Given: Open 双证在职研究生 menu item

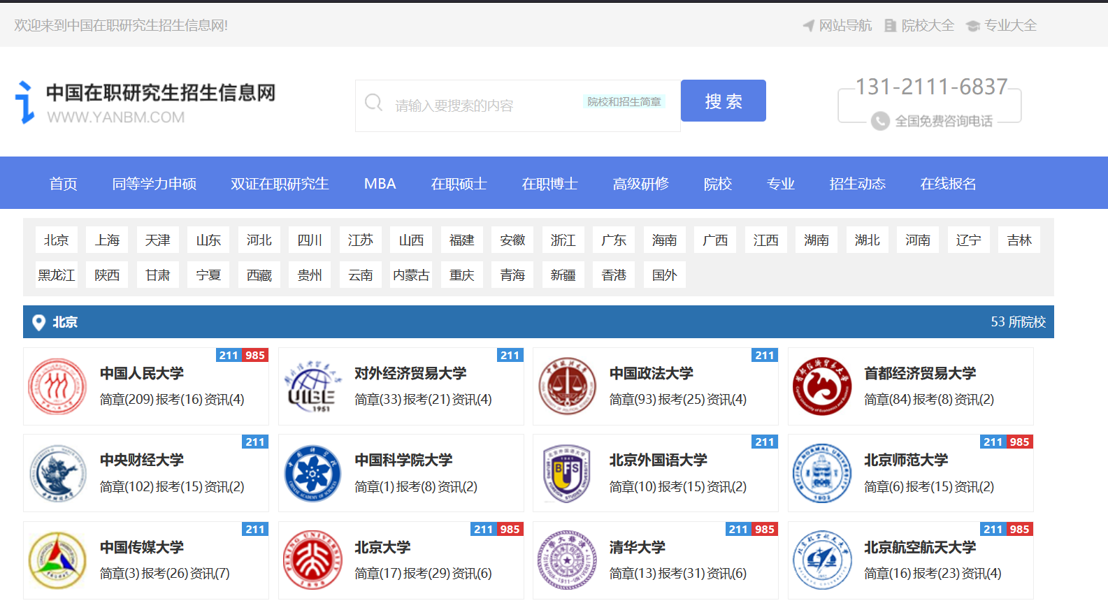Looking at the screenshot, I should point(280,184).
